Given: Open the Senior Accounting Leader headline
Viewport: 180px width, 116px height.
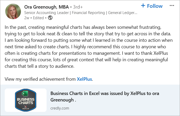Looking at the screenshot, I should tap(81, 13).
